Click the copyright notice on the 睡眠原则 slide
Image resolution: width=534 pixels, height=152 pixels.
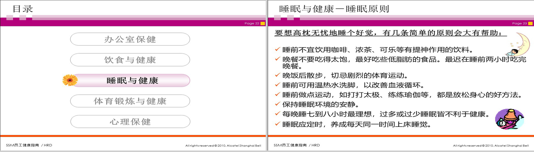pyautogui.click(x=491, y=145)
